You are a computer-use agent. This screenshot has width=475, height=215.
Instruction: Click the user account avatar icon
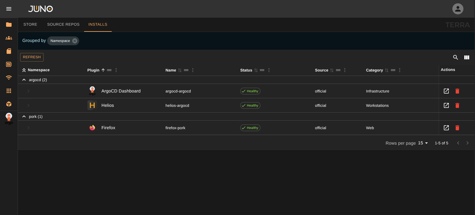click(458, 9)
